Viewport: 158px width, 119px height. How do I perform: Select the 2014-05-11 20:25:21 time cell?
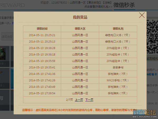[42, 35]
